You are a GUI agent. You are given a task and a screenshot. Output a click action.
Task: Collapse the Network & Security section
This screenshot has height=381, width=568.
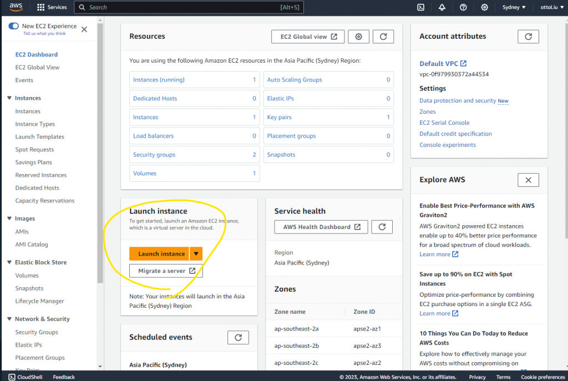(9, 319)
